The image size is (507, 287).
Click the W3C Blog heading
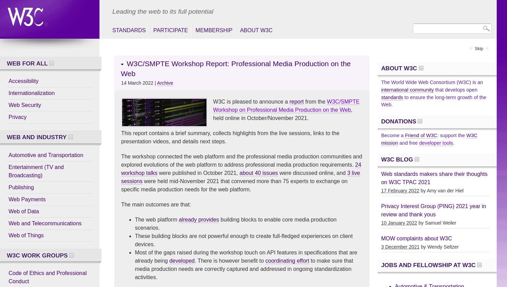397,159
